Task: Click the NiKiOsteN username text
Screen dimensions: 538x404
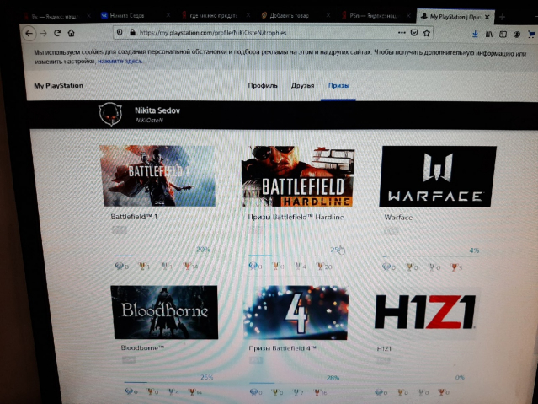Action: [149, 121]
